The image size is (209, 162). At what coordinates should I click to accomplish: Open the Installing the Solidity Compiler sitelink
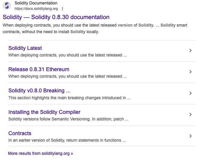pos(44,112)
